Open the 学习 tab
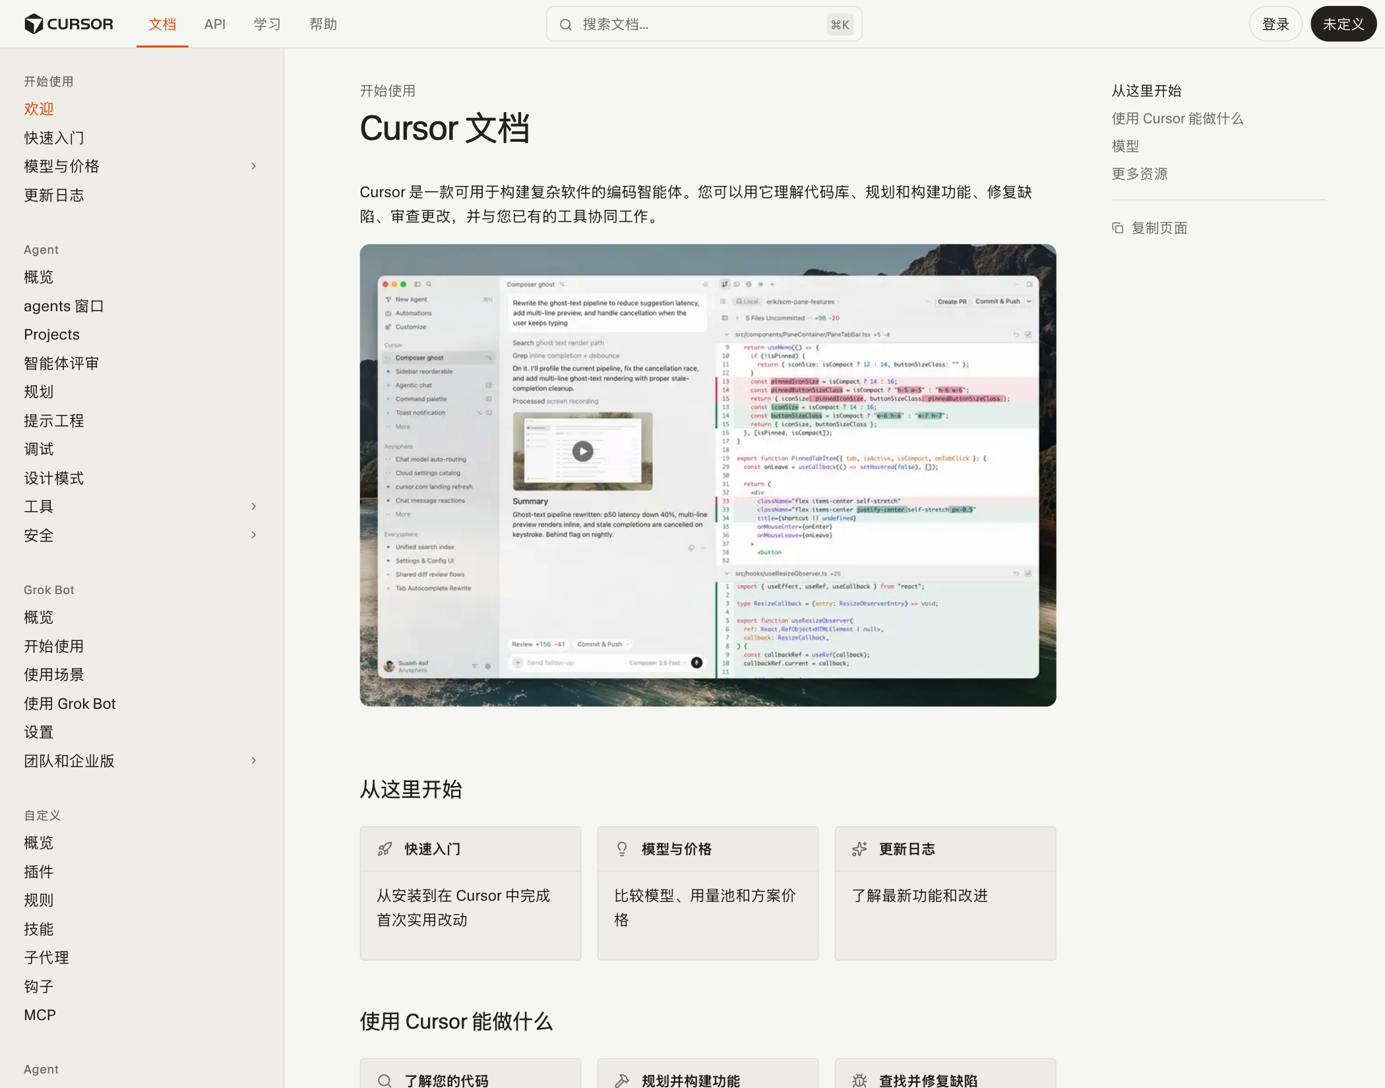This screenshot has width=1385, height=1088. (267, 24)
